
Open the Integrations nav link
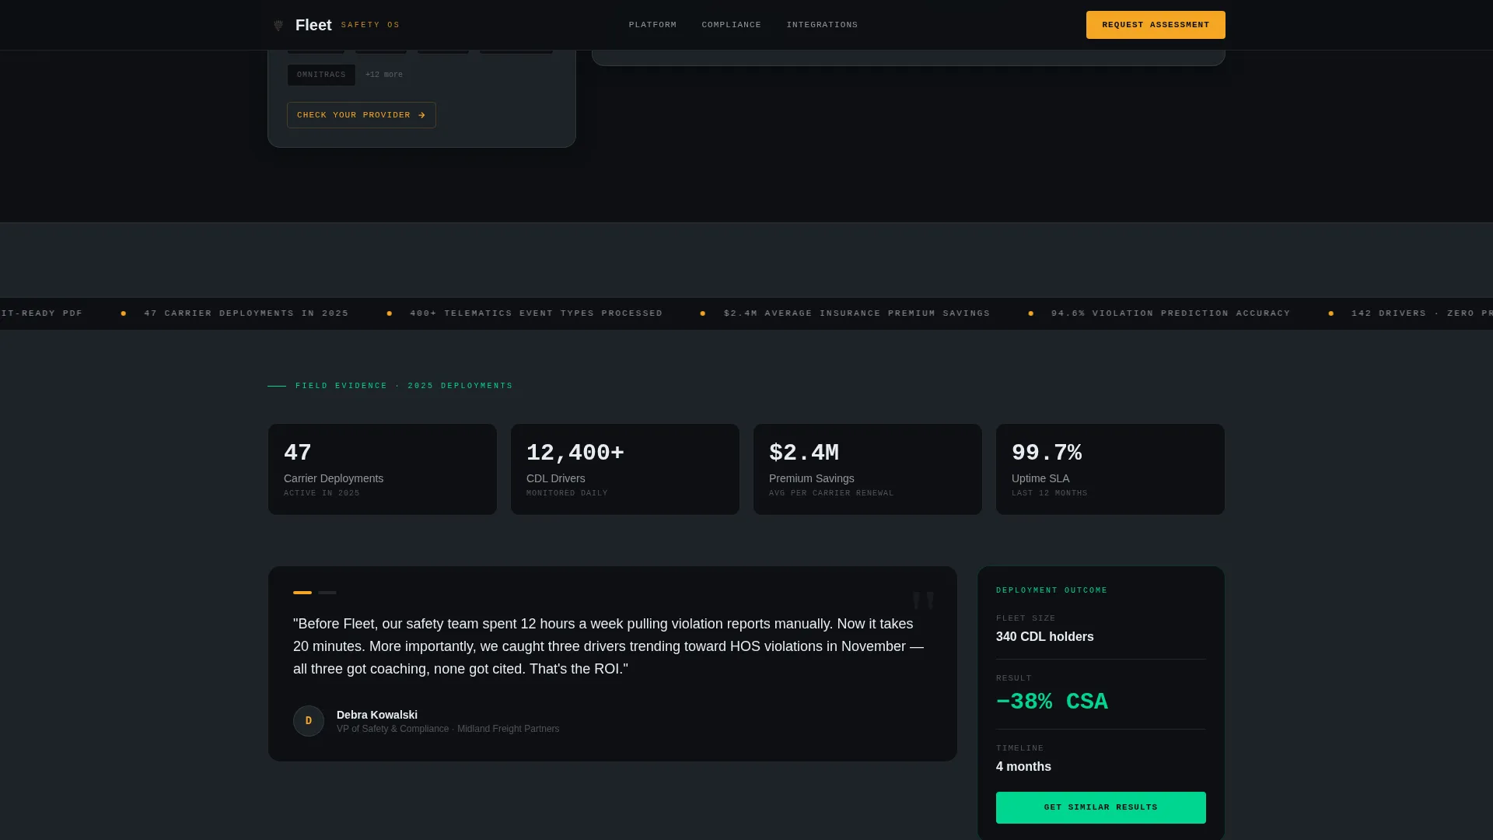[822, 25]
